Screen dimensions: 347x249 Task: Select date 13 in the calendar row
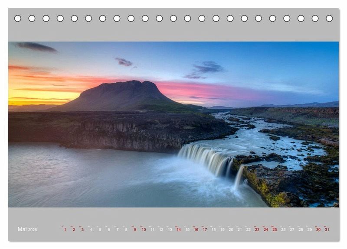[x=170, y=230]
